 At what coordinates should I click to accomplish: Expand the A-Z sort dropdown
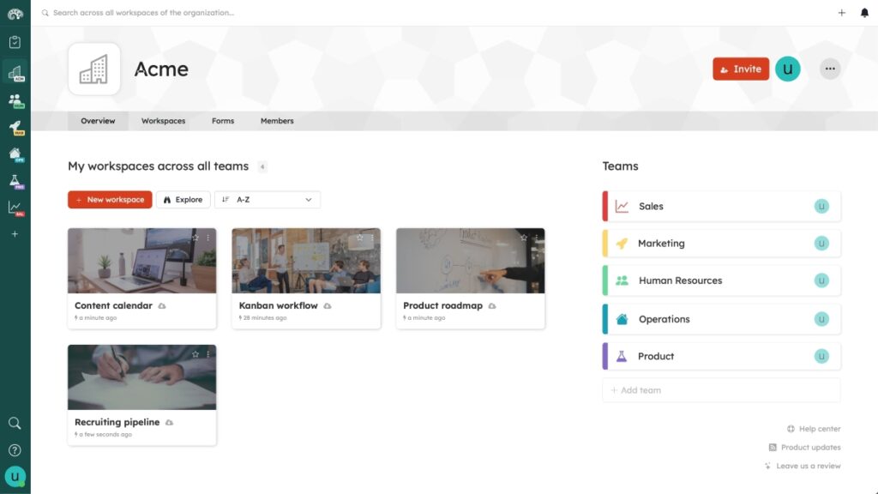pos(268,200)
